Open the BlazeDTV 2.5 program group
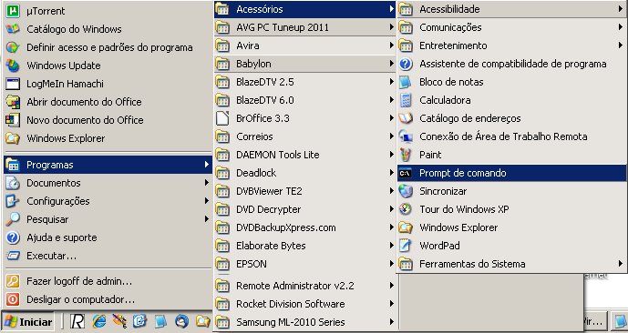Image resolution: width=628 pixels, height=333 pixels. 305,82
